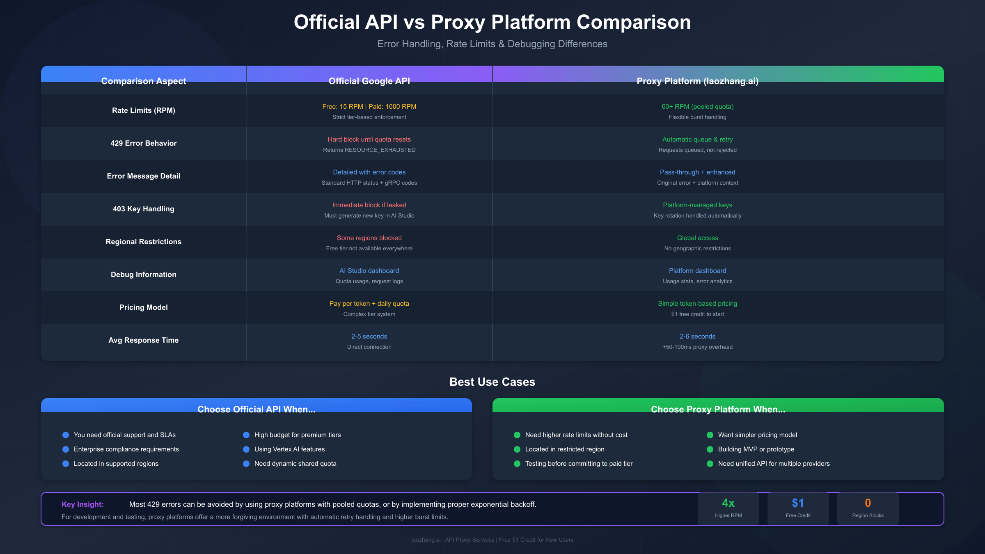Select the green bullet beside Building MVP or prototype

coord(710,449)
